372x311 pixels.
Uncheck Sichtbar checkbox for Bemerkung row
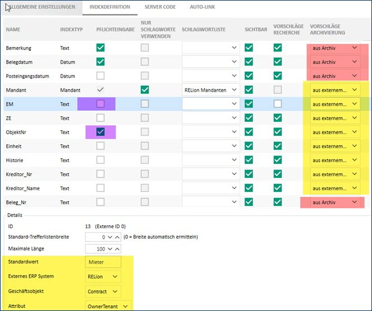tap(249, 48)
